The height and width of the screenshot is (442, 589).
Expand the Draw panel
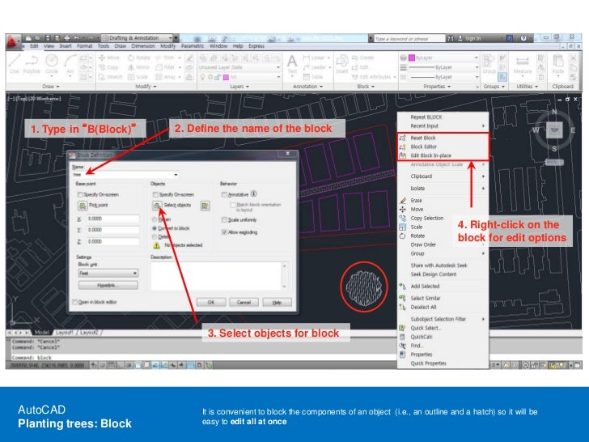(x=51, y=87)
